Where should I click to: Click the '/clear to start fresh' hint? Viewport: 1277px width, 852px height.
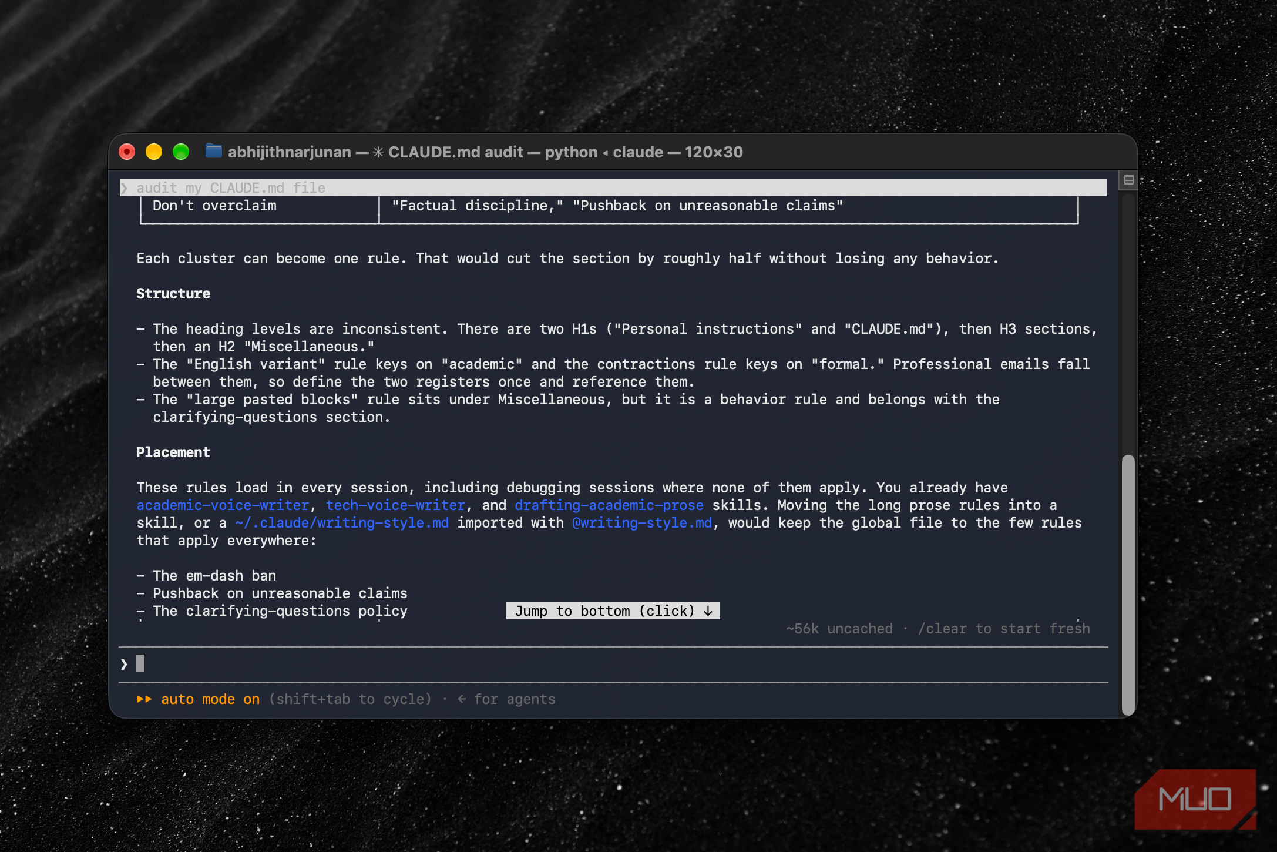tap(1004, 629)
